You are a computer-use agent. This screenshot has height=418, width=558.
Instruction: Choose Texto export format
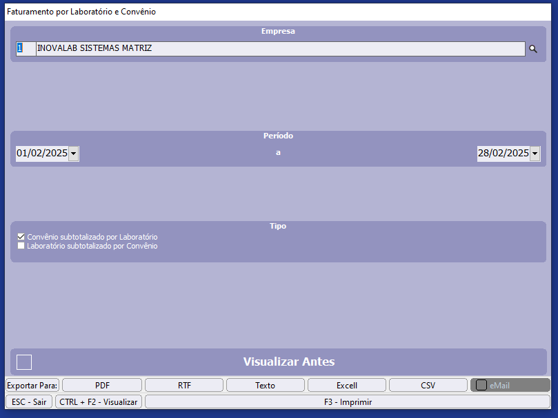coord(265,385)
